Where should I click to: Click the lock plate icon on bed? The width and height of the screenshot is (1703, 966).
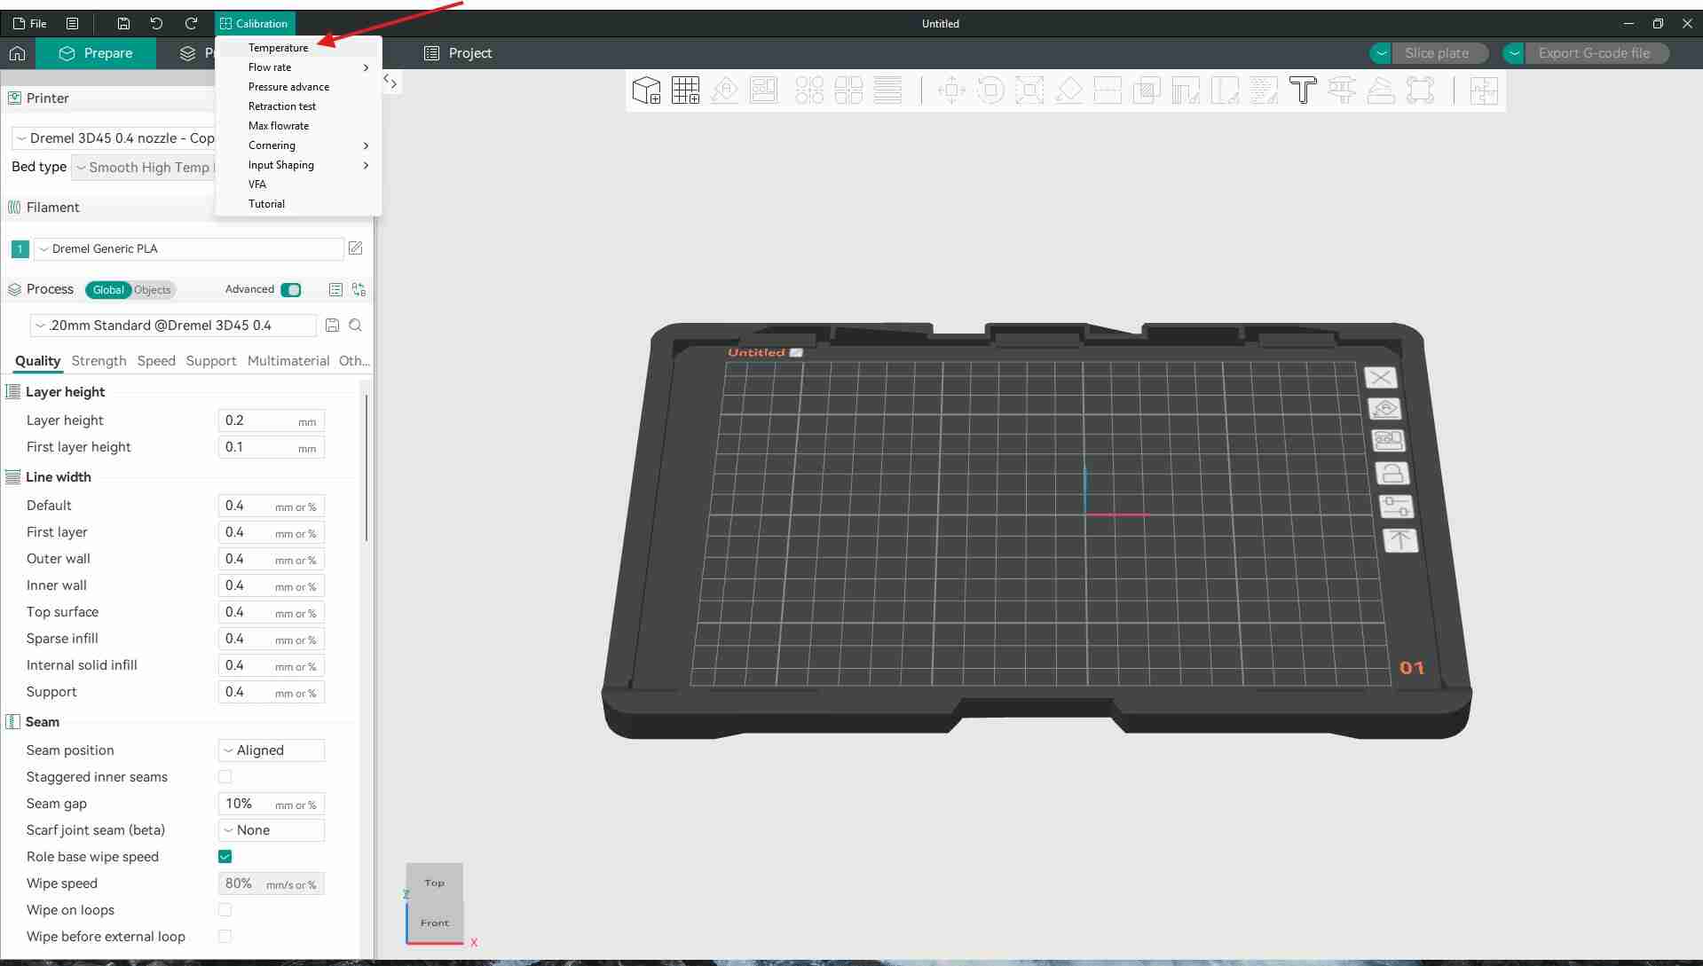(x=1392, y=474)
